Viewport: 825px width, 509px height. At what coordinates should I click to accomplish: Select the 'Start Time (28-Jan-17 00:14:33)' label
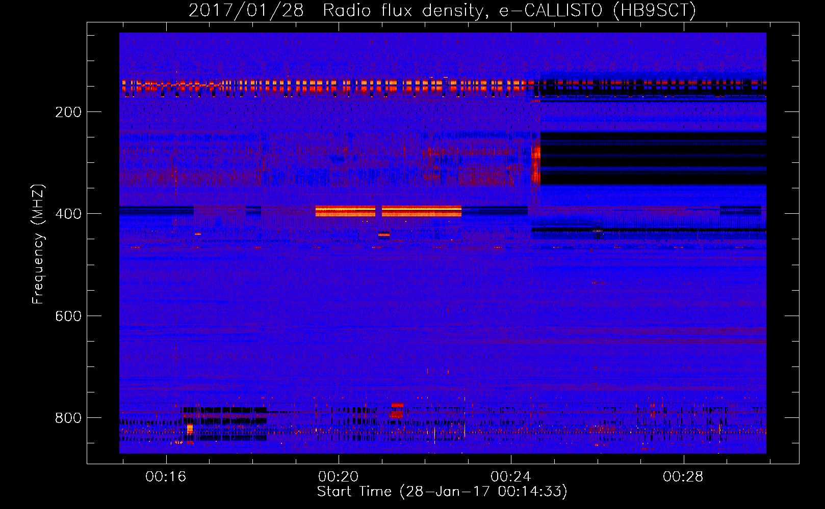442,492
